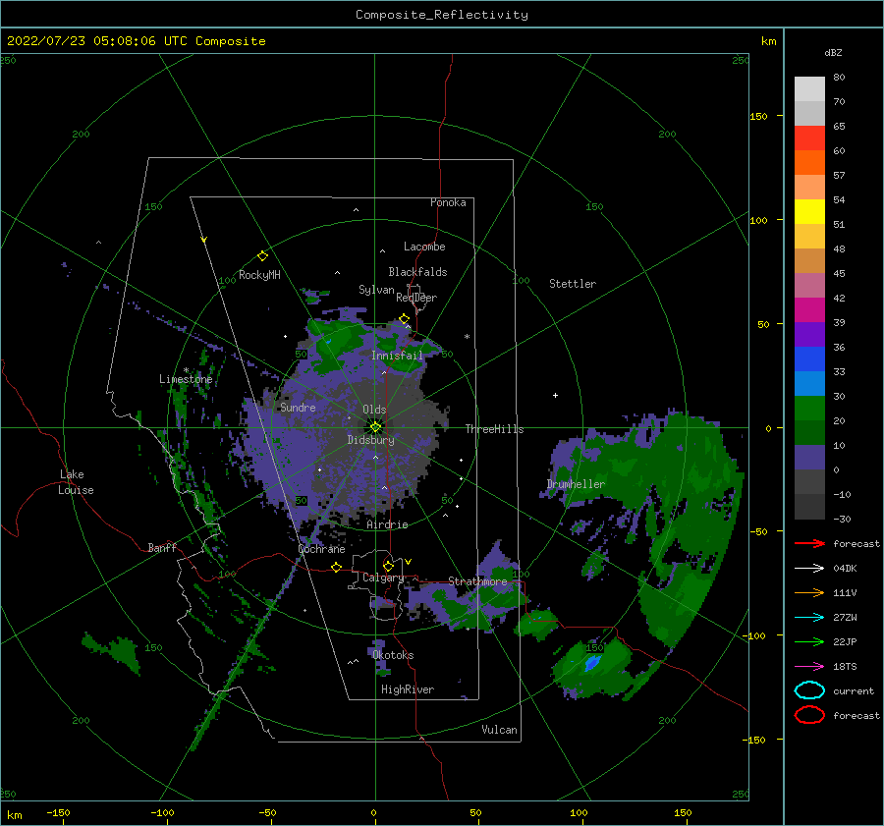884x826 pixels.
Task: Click the yellow diamond marker near Cochrane
Action: [336, 567]
